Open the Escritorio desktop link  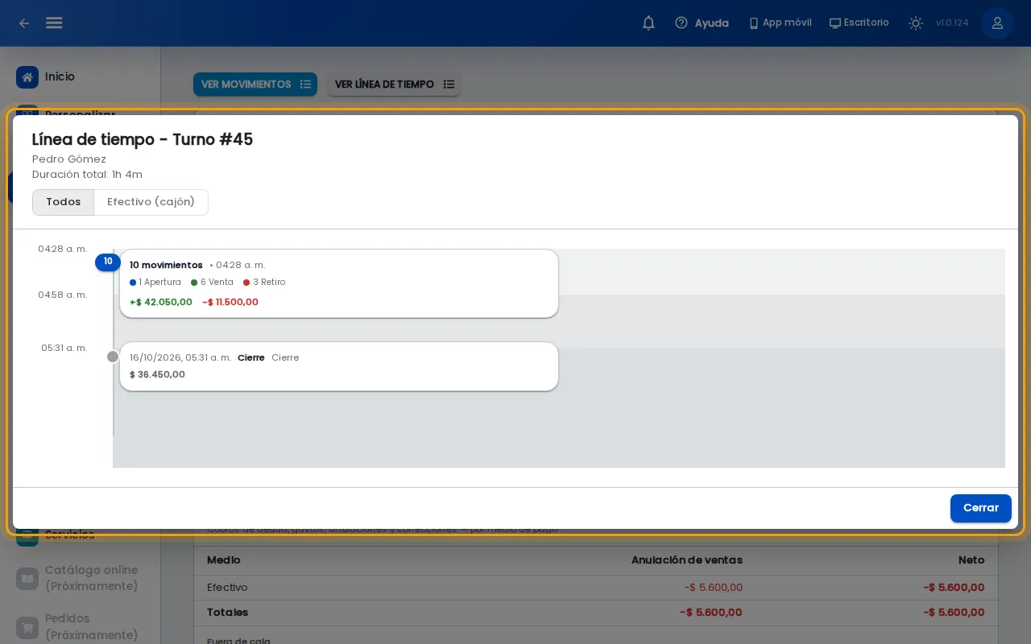click(859, 23)
